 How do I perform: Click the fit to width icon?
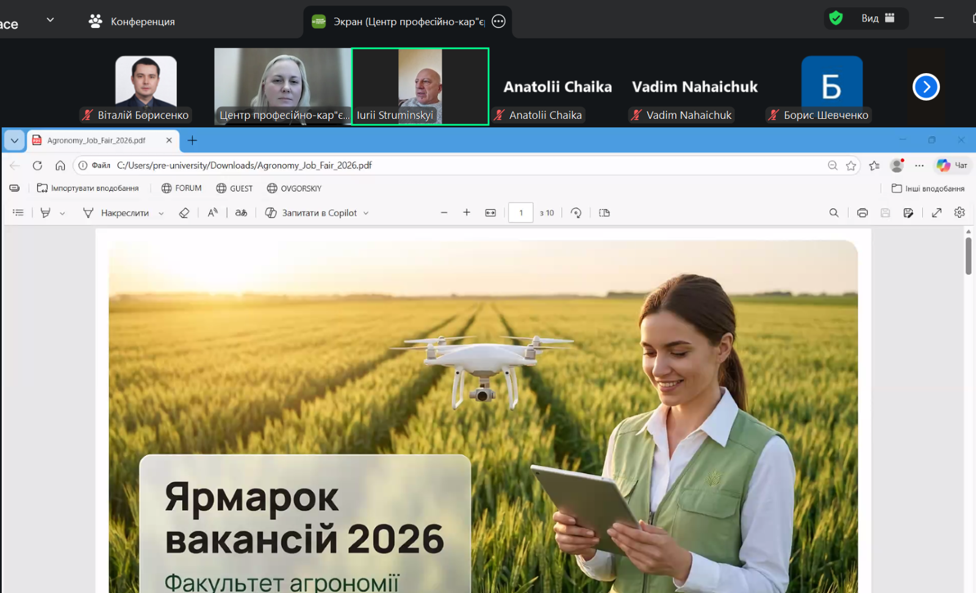coord(490,213)
